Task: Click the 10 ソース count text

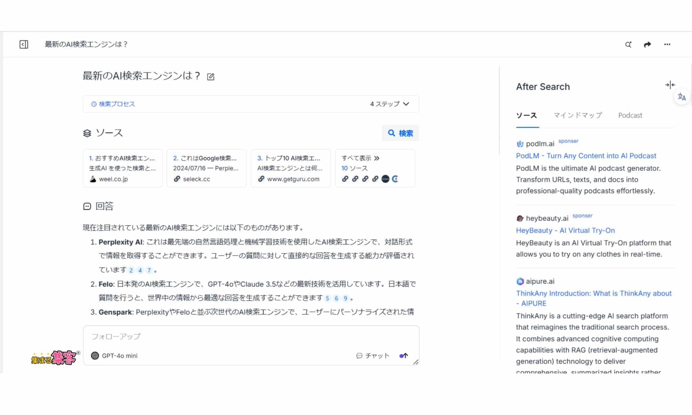Action: click(x=354, y=168)
